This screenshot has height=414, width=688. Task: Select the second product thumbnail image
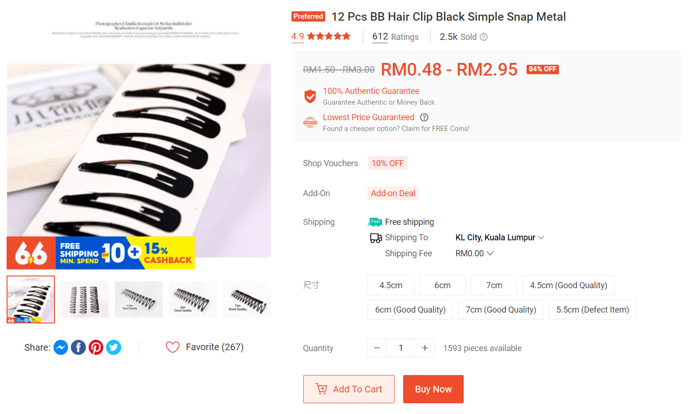tap(85, 299)
